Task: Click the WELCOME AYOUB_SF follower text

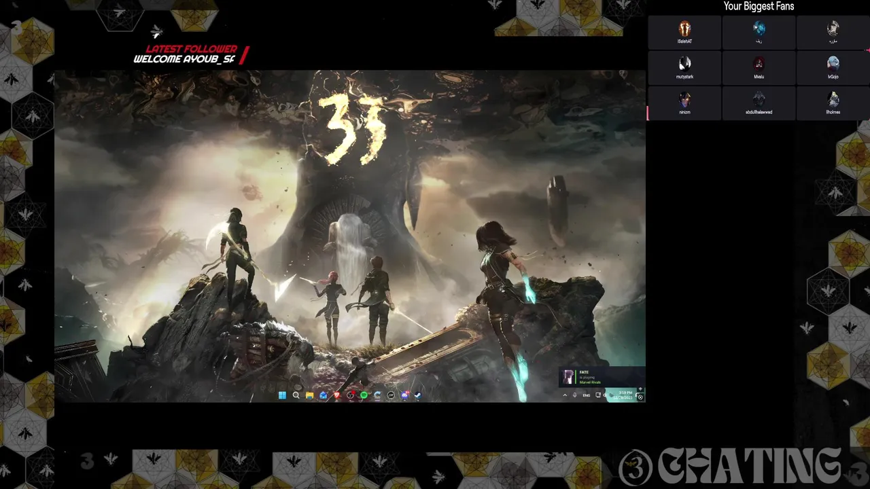Action: click(x=184, y=59)
